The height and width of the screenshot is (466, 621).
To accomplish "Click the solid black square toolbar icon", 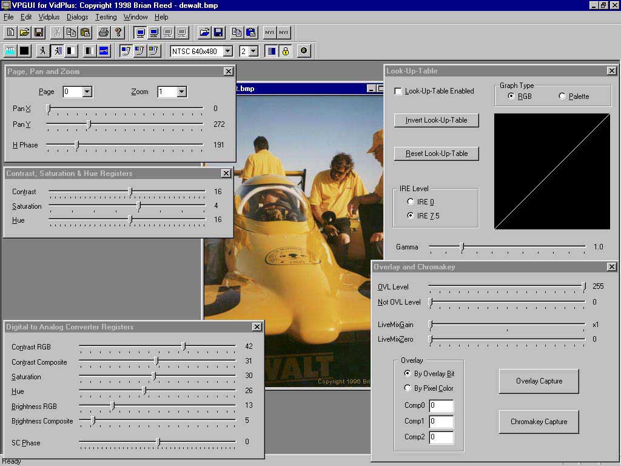I will (x=24, y=51).
